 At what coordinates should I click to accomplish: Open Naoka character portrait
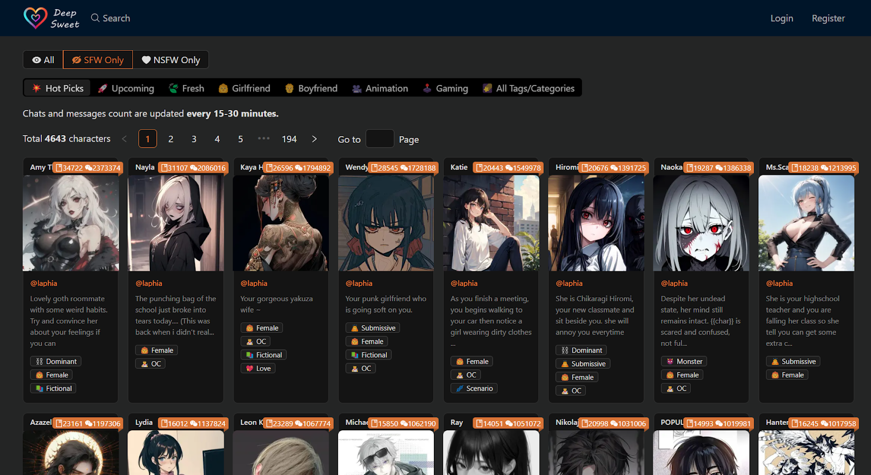[x=701, y=223]
